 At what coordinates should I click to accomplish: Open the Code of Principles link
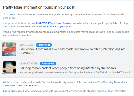27,86
